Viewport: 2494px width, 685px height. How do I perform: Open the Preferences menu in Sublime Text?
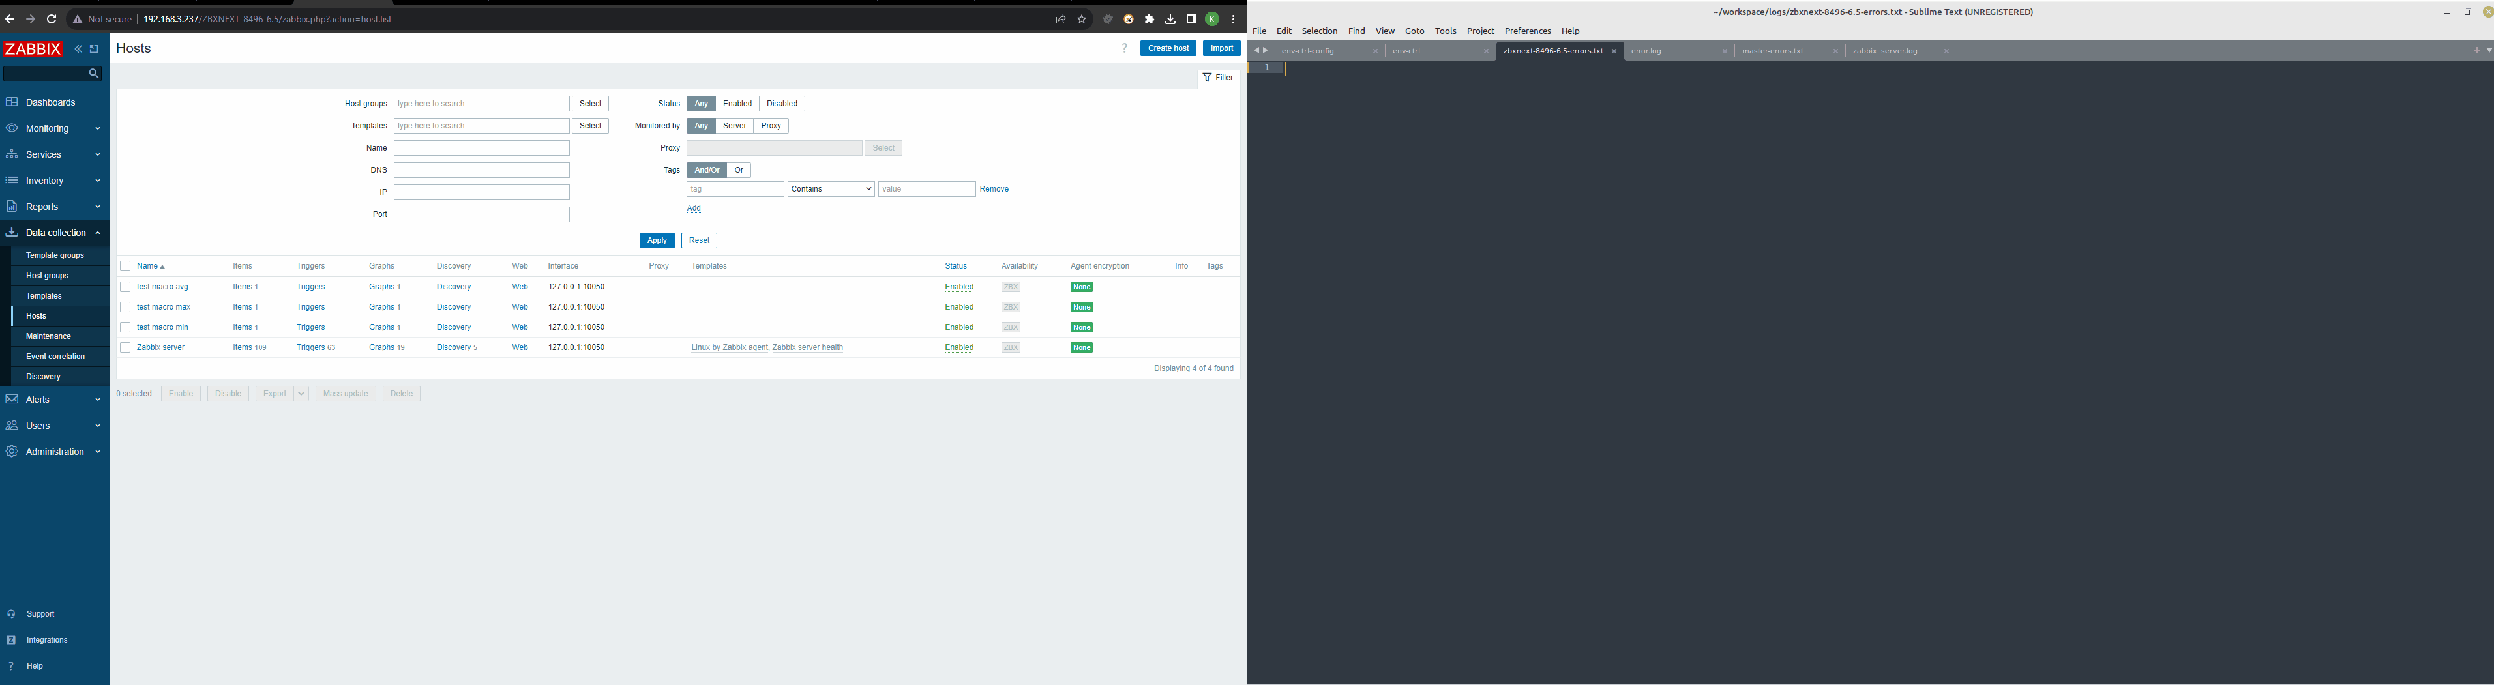[1527, 31]
